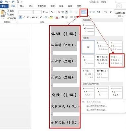Viewport: 126px width, 131px height.
Task: Open the 全部 filter dropdown
Action: (120, 16)
